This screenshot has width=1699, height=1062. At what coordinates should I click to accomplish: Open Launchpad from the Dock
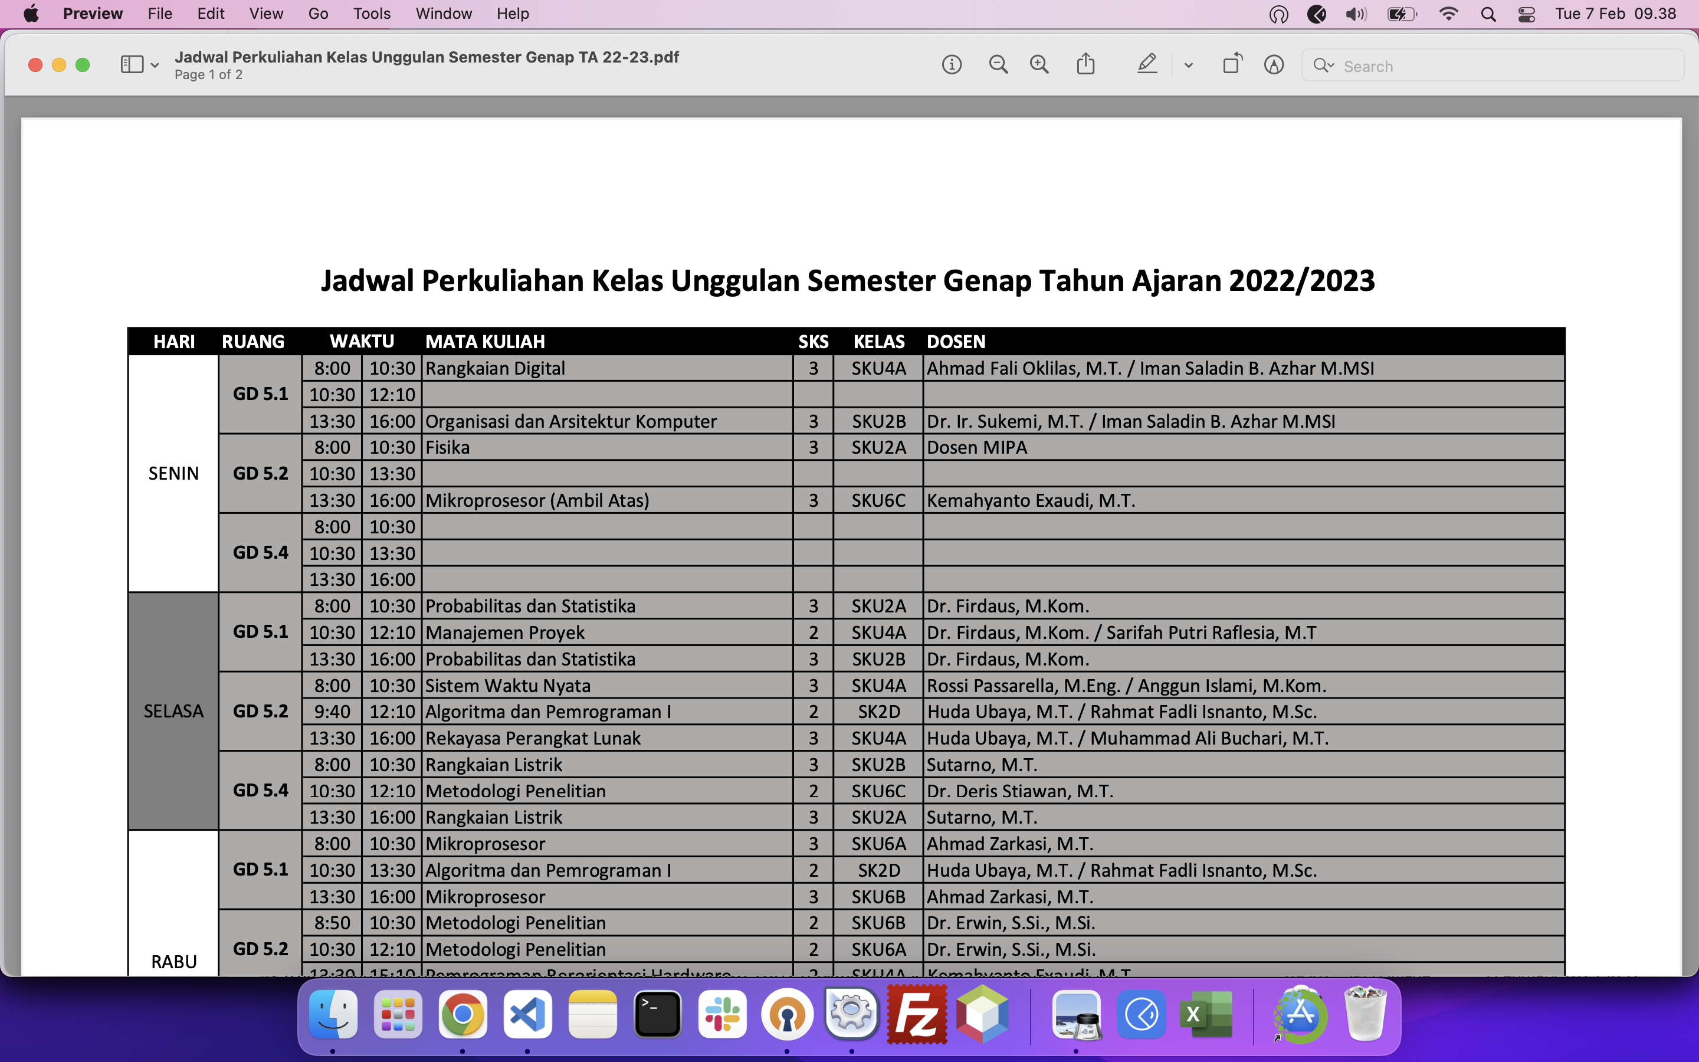click(398, 1014)
